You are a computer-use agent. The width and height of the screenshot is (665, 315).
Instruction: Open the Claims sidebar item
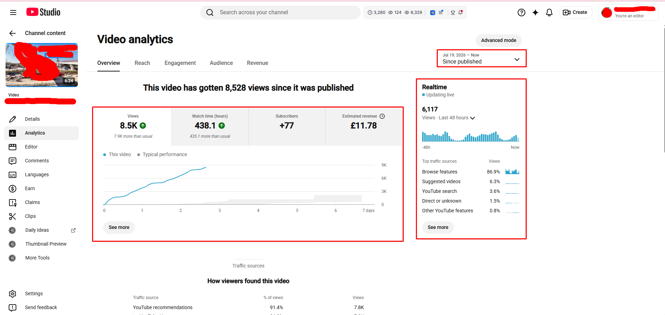[x=41, y=202]
